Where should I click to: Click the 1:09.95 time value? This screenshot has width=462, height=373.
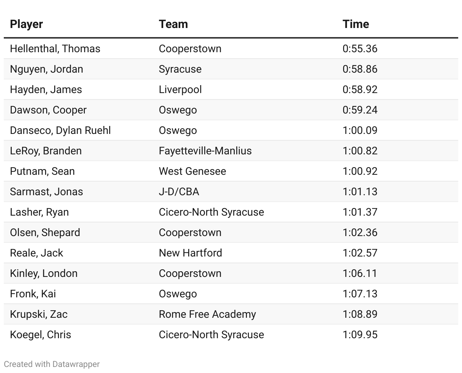360,335
